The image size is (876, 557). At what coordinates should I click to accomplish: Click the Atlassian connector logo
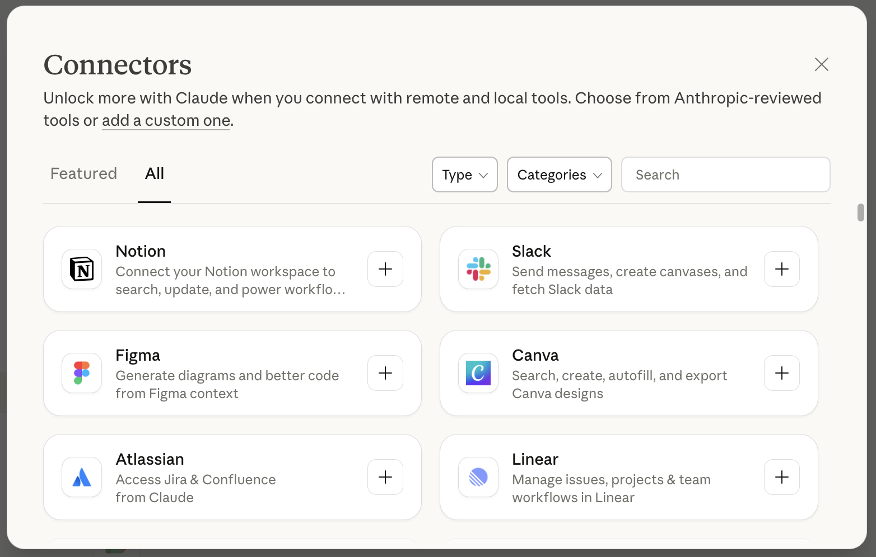pos(81,477)
